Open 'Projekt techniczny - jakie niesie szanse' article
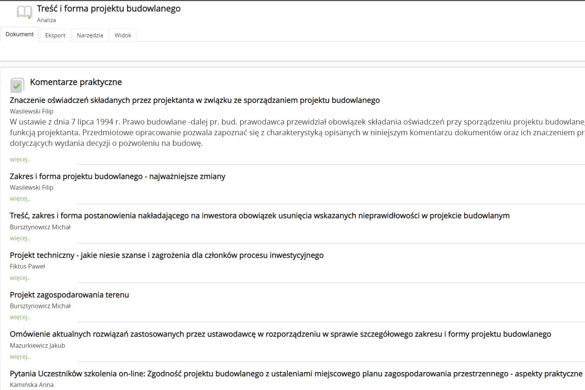Viewport: 585px width, 390px height. coord(166,255)
